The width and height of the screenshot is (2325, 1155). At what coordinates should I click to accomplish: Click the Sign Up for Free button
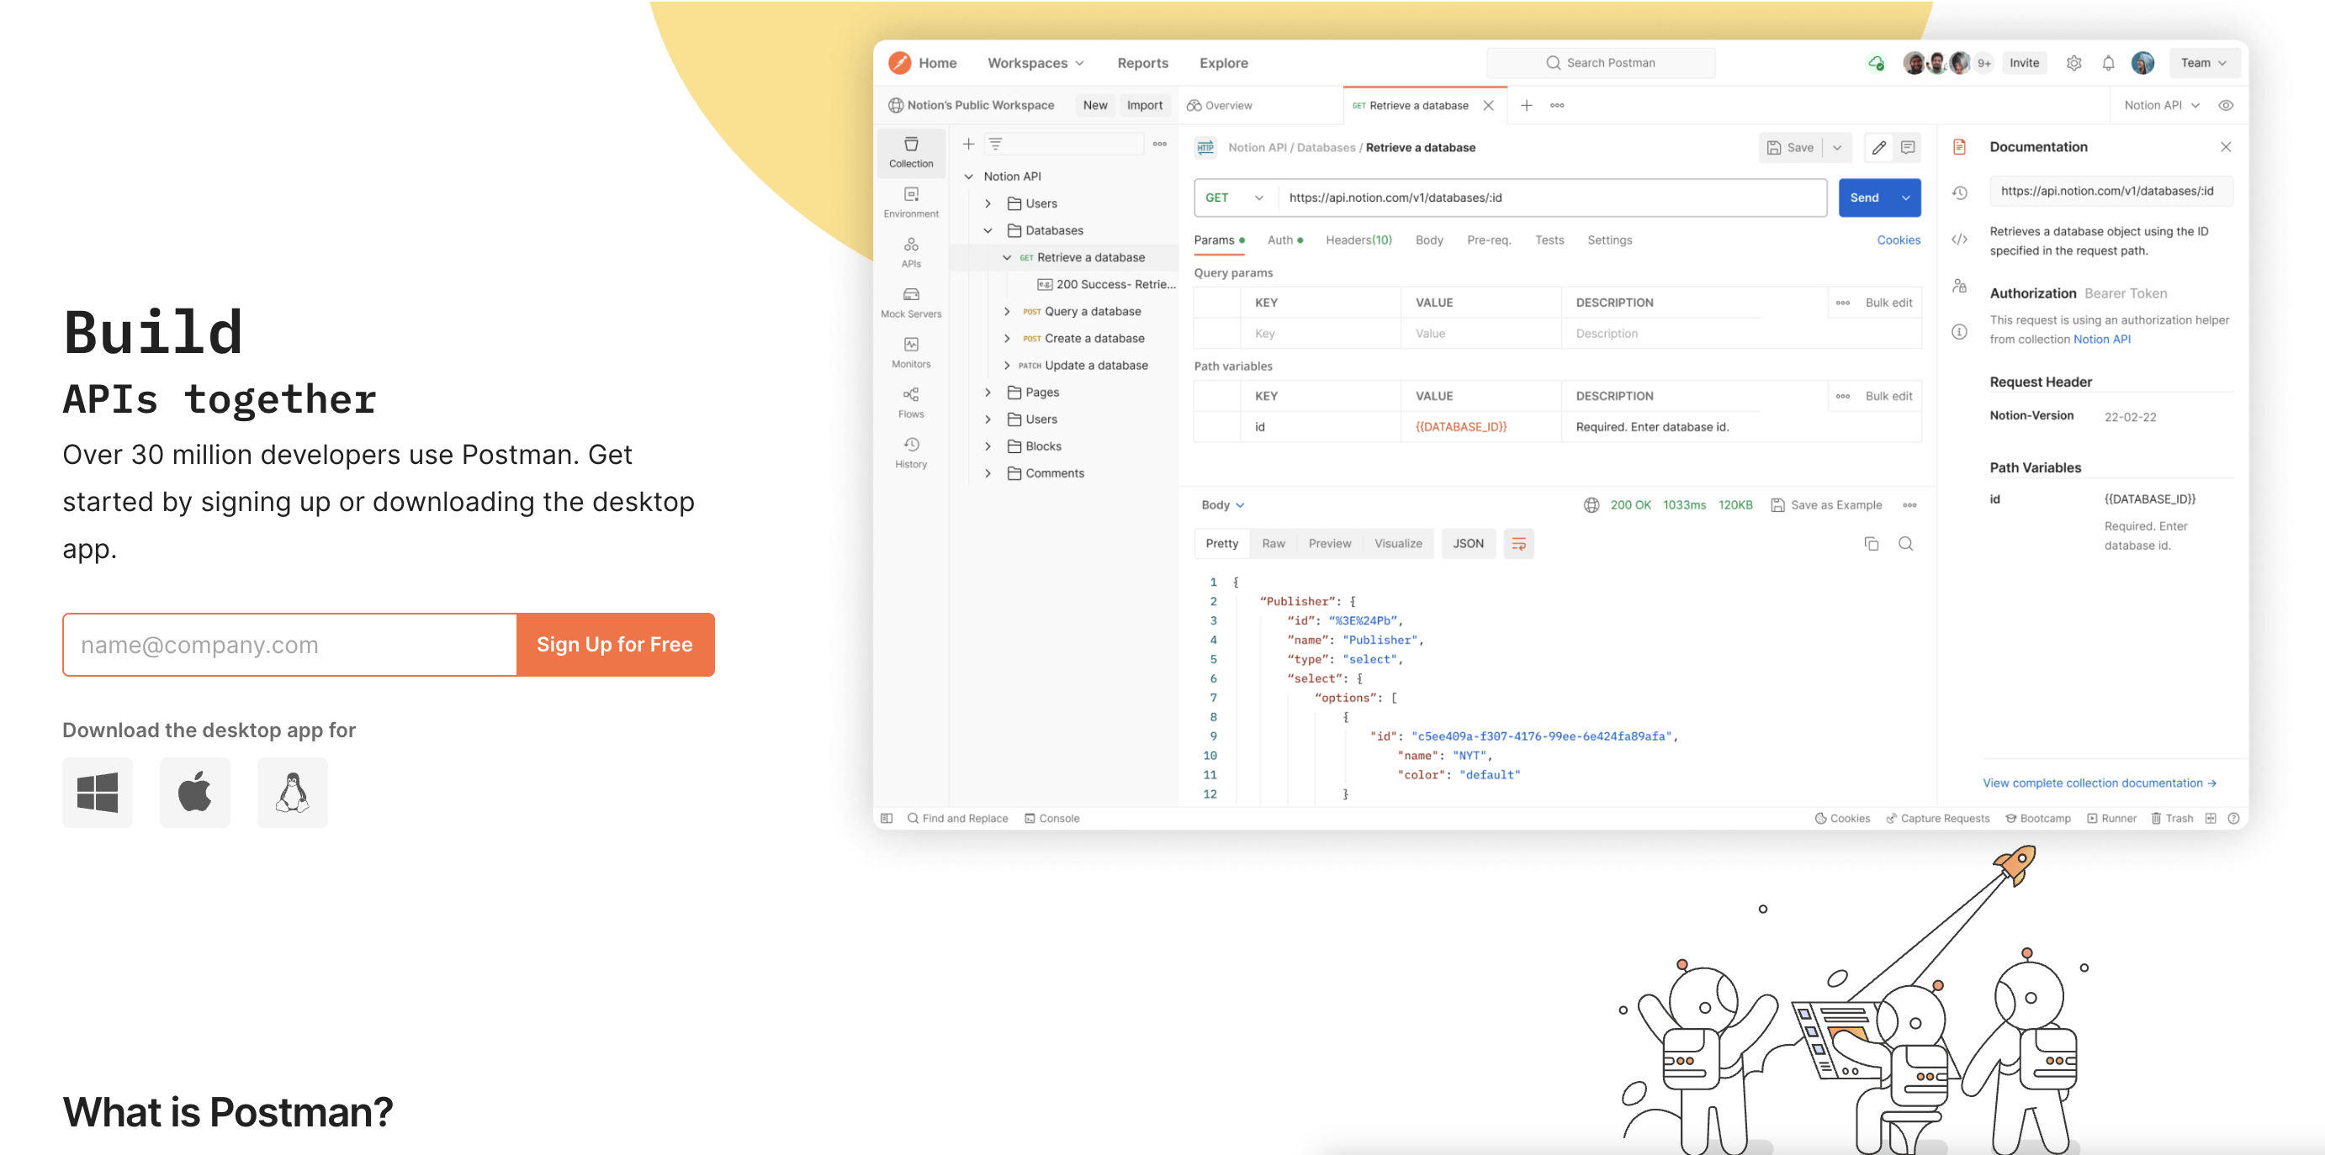point(615,645)
